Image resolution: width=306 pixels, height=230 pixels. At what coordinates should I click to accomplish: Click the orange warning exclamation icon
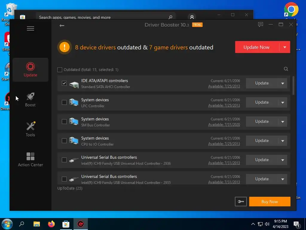point(65,47)
